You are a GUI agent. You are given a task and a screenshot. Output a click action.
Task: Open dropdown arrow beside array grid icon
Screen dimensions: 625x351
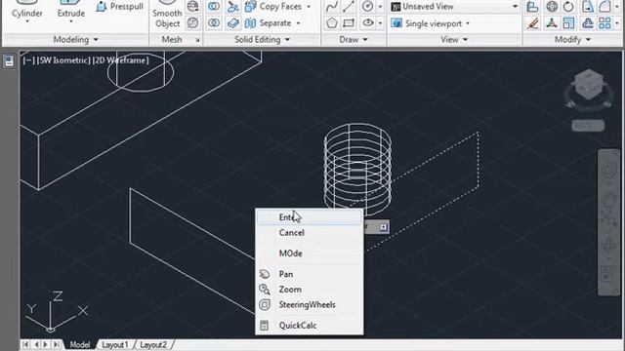point(617,23)
